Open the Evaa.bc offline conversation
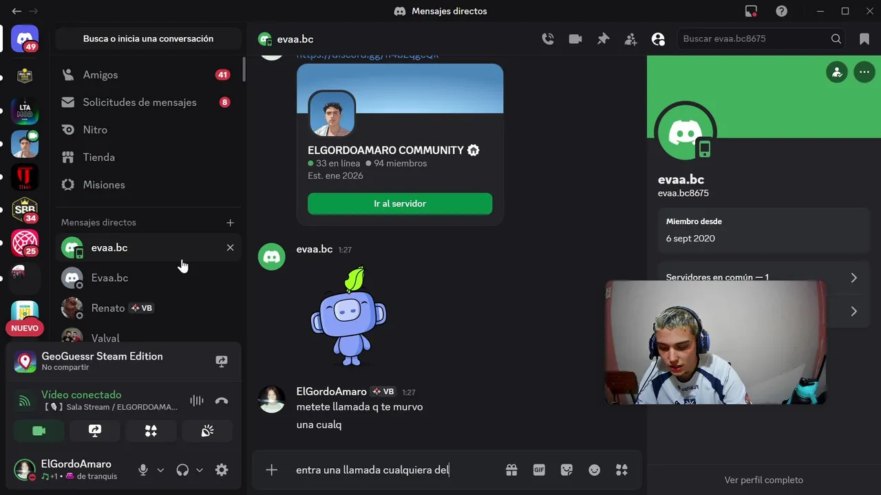Image resolution: width=881 pixels, height=495 pixels. tap(148, 278)
